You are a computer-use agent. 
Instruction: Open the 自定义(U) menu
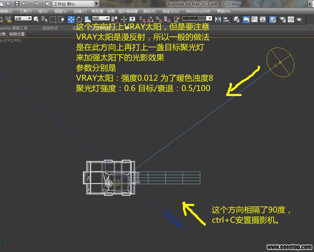coord(171,11)
